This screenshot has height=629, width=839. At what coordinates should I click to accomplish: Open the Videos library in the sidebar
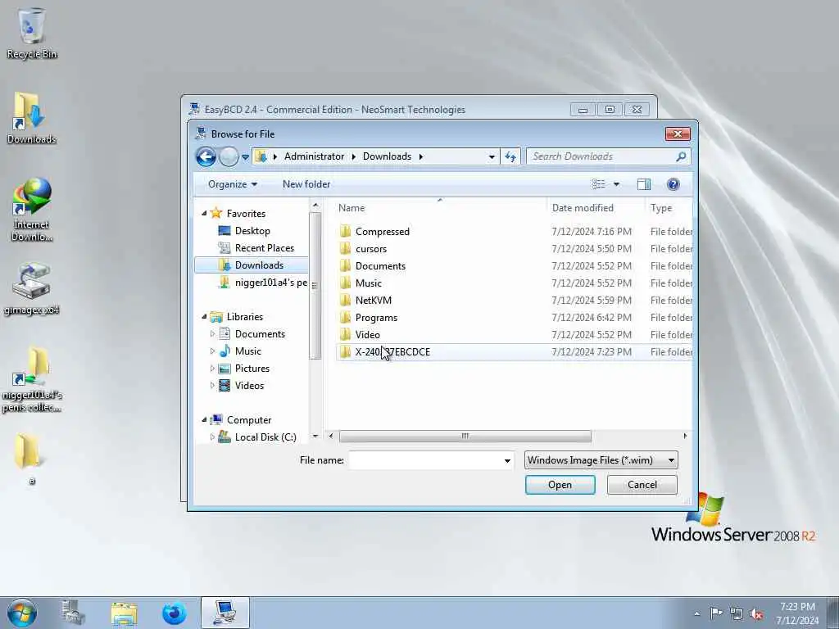249,385
